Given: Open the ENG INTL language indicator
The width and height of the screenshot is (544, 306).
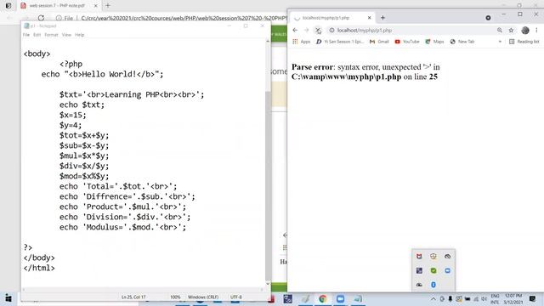Looking at the screenshot, I should [x=495, y=299].
